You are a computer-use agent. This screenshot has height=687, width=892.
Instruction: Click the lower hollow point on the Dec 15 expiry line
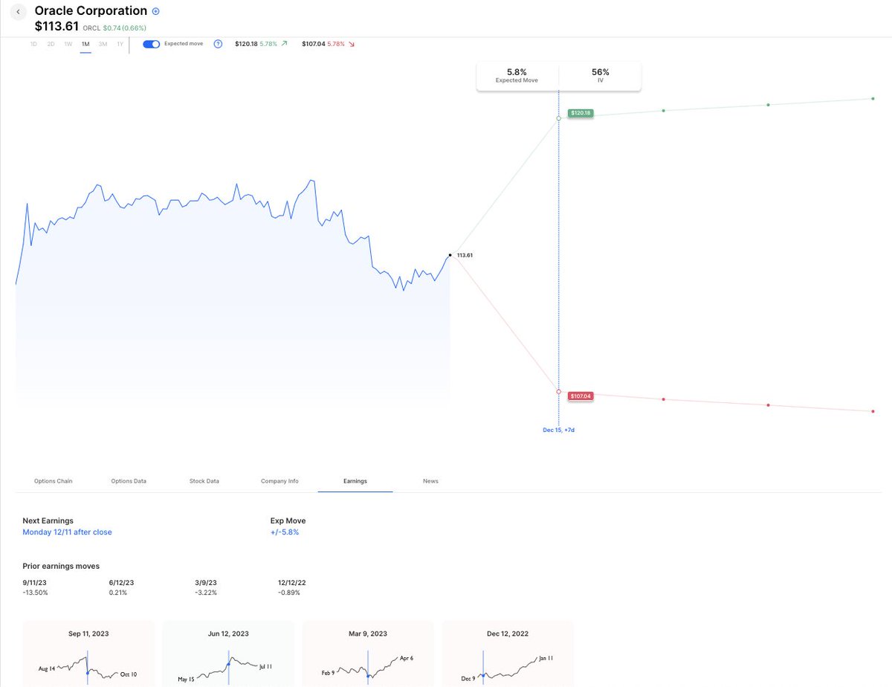(x=558, y=391)
